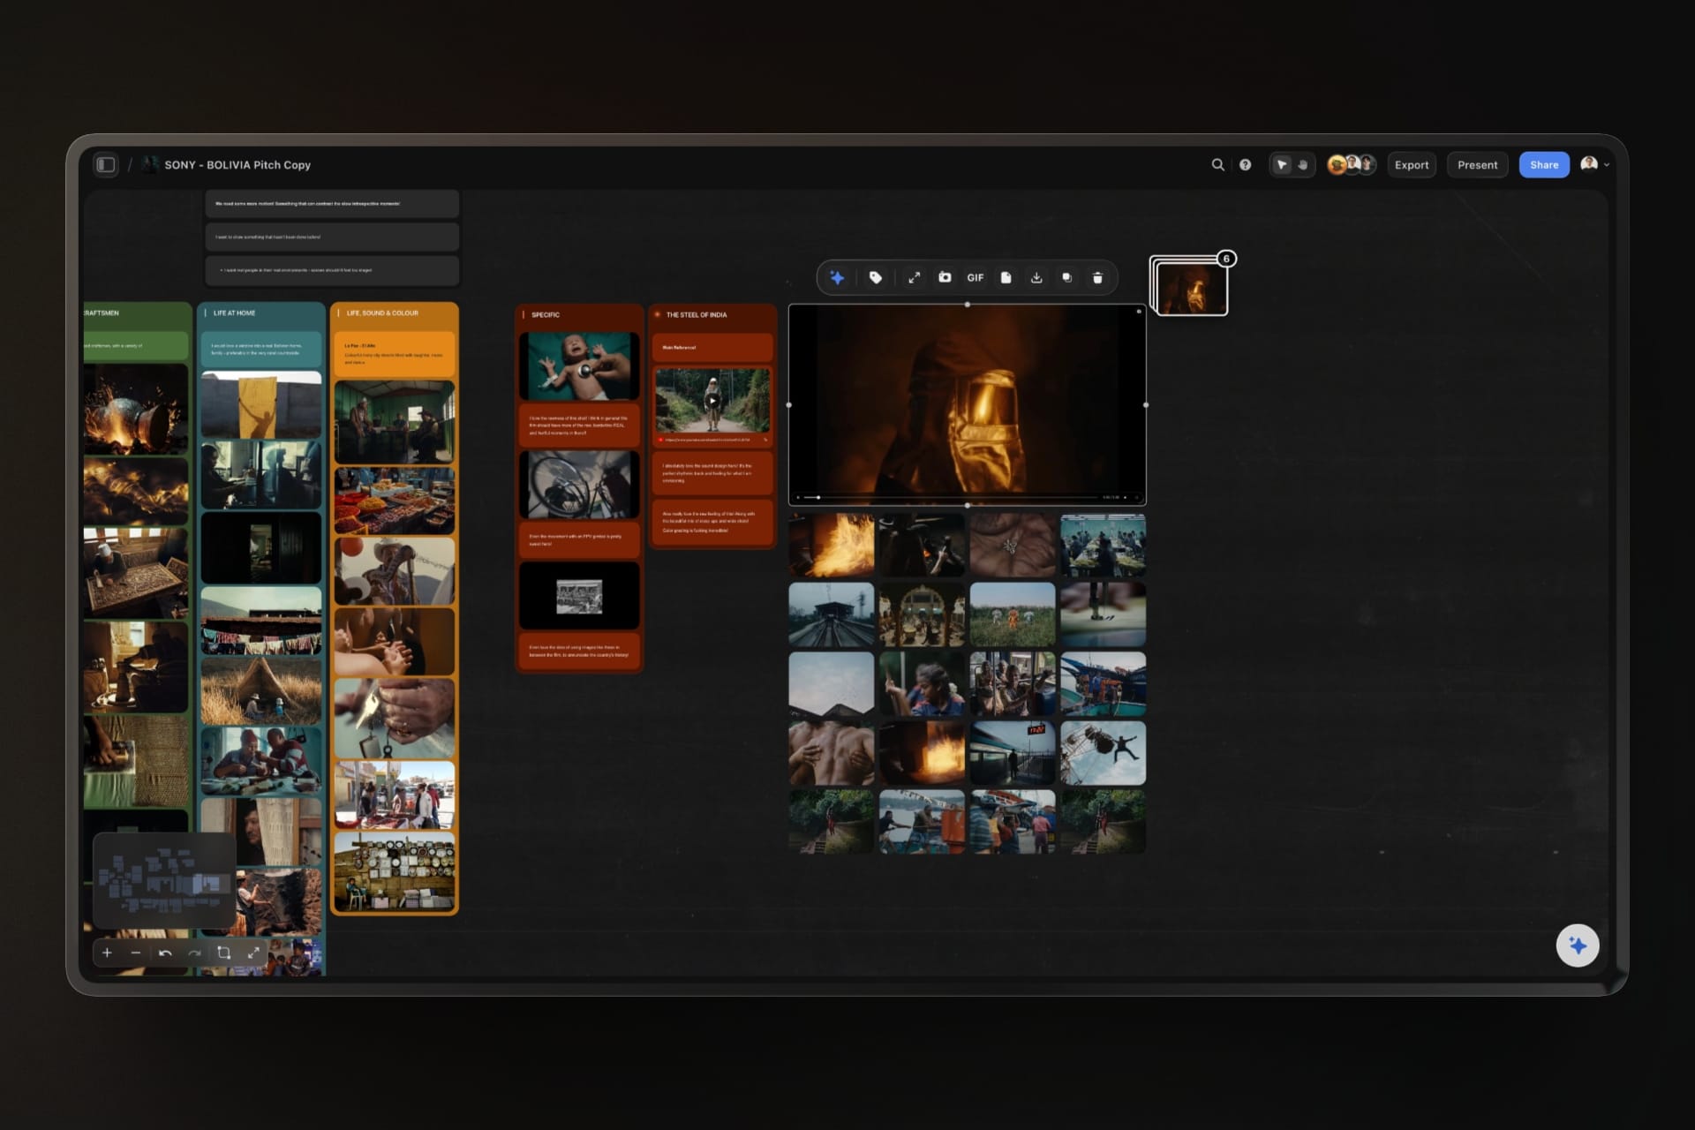The image size is (1695, 1130).
Task: Duplicate the selected item
Action: click(x=1066, y=278)
